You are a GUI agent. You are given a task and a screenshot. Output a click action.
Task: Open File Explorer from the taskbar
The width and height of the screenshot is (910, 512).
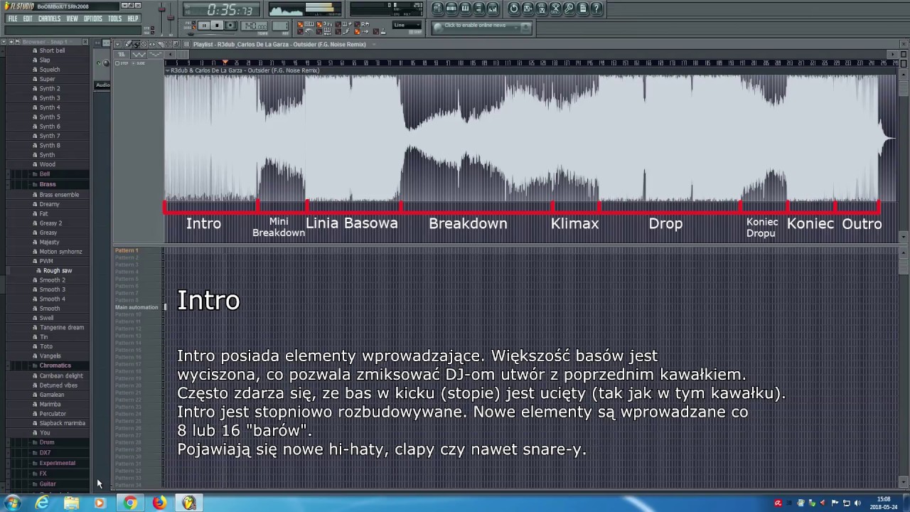click(71, 503)
